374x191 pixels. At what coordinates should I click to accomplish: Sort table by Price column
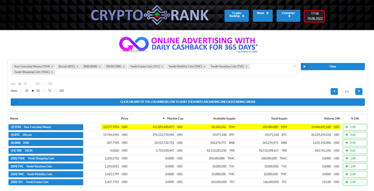point(125,118)
